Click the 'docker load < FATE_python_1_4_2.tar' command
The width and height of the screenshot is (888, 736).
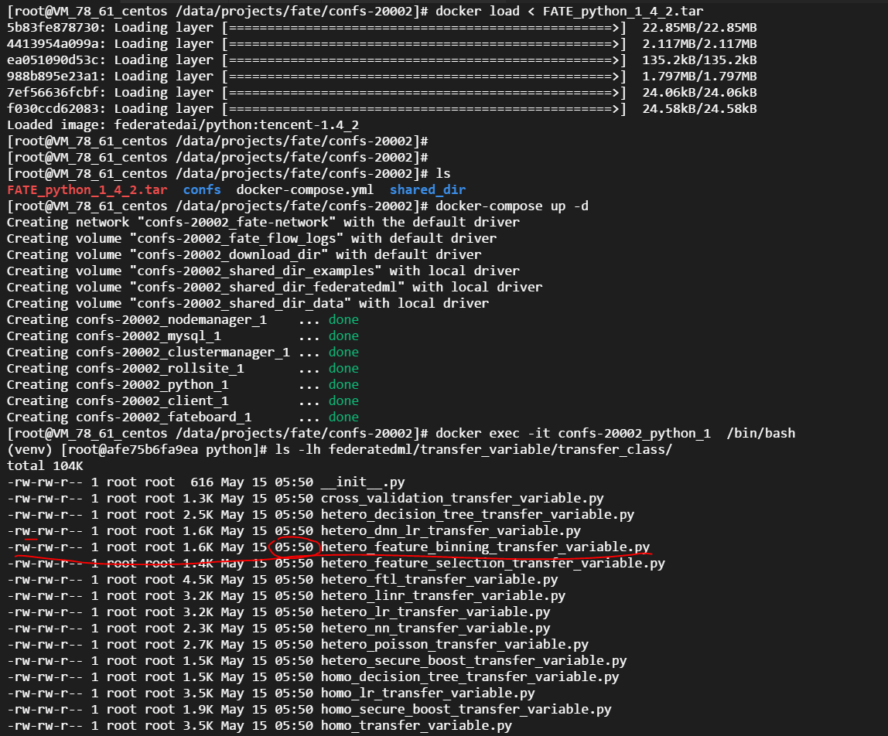(x=569, y=12)
